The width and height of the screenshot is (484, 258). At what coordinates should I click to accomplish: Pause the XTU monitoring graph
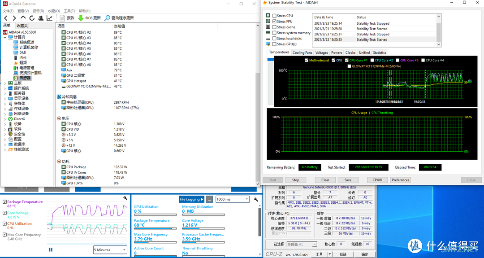tap(51, 249)
